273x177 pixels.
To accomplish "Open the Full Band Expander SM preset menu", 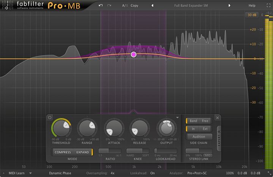I will coord(191,6).
